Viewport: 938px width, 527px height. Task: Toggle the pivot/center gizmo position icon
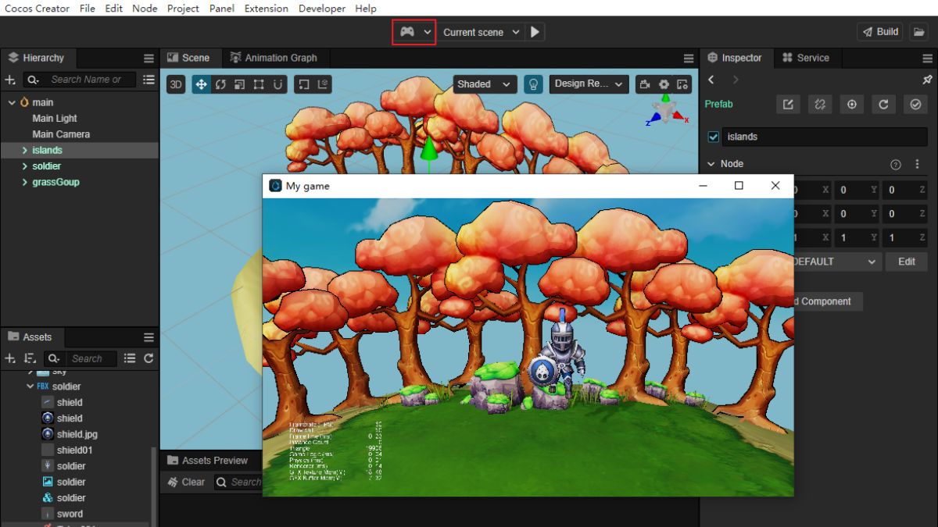(304, 84)
